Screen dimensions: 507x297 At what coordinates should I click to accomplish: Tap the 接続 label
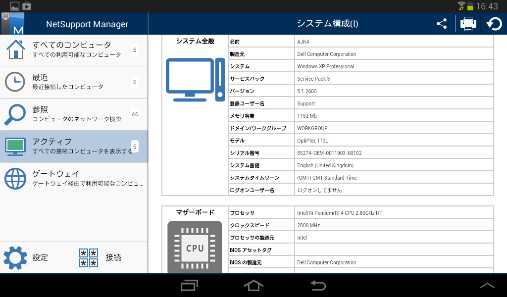[113, 257]
